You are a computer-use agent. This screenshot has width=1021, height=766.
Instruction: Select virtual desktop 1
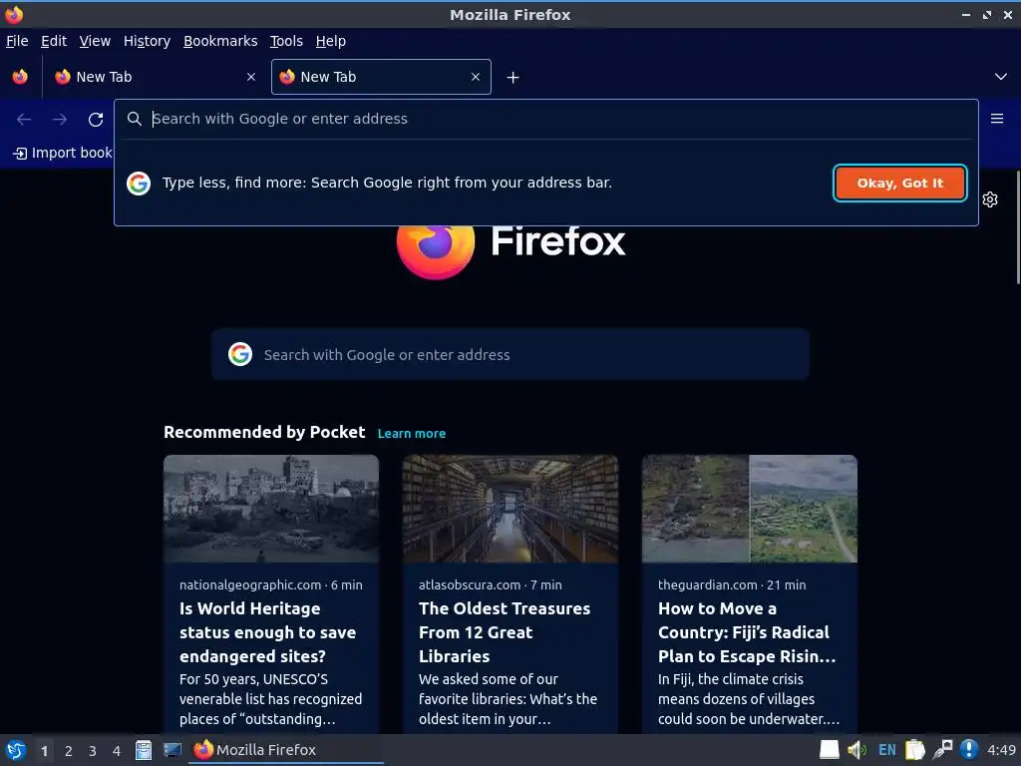click(44, 751)
